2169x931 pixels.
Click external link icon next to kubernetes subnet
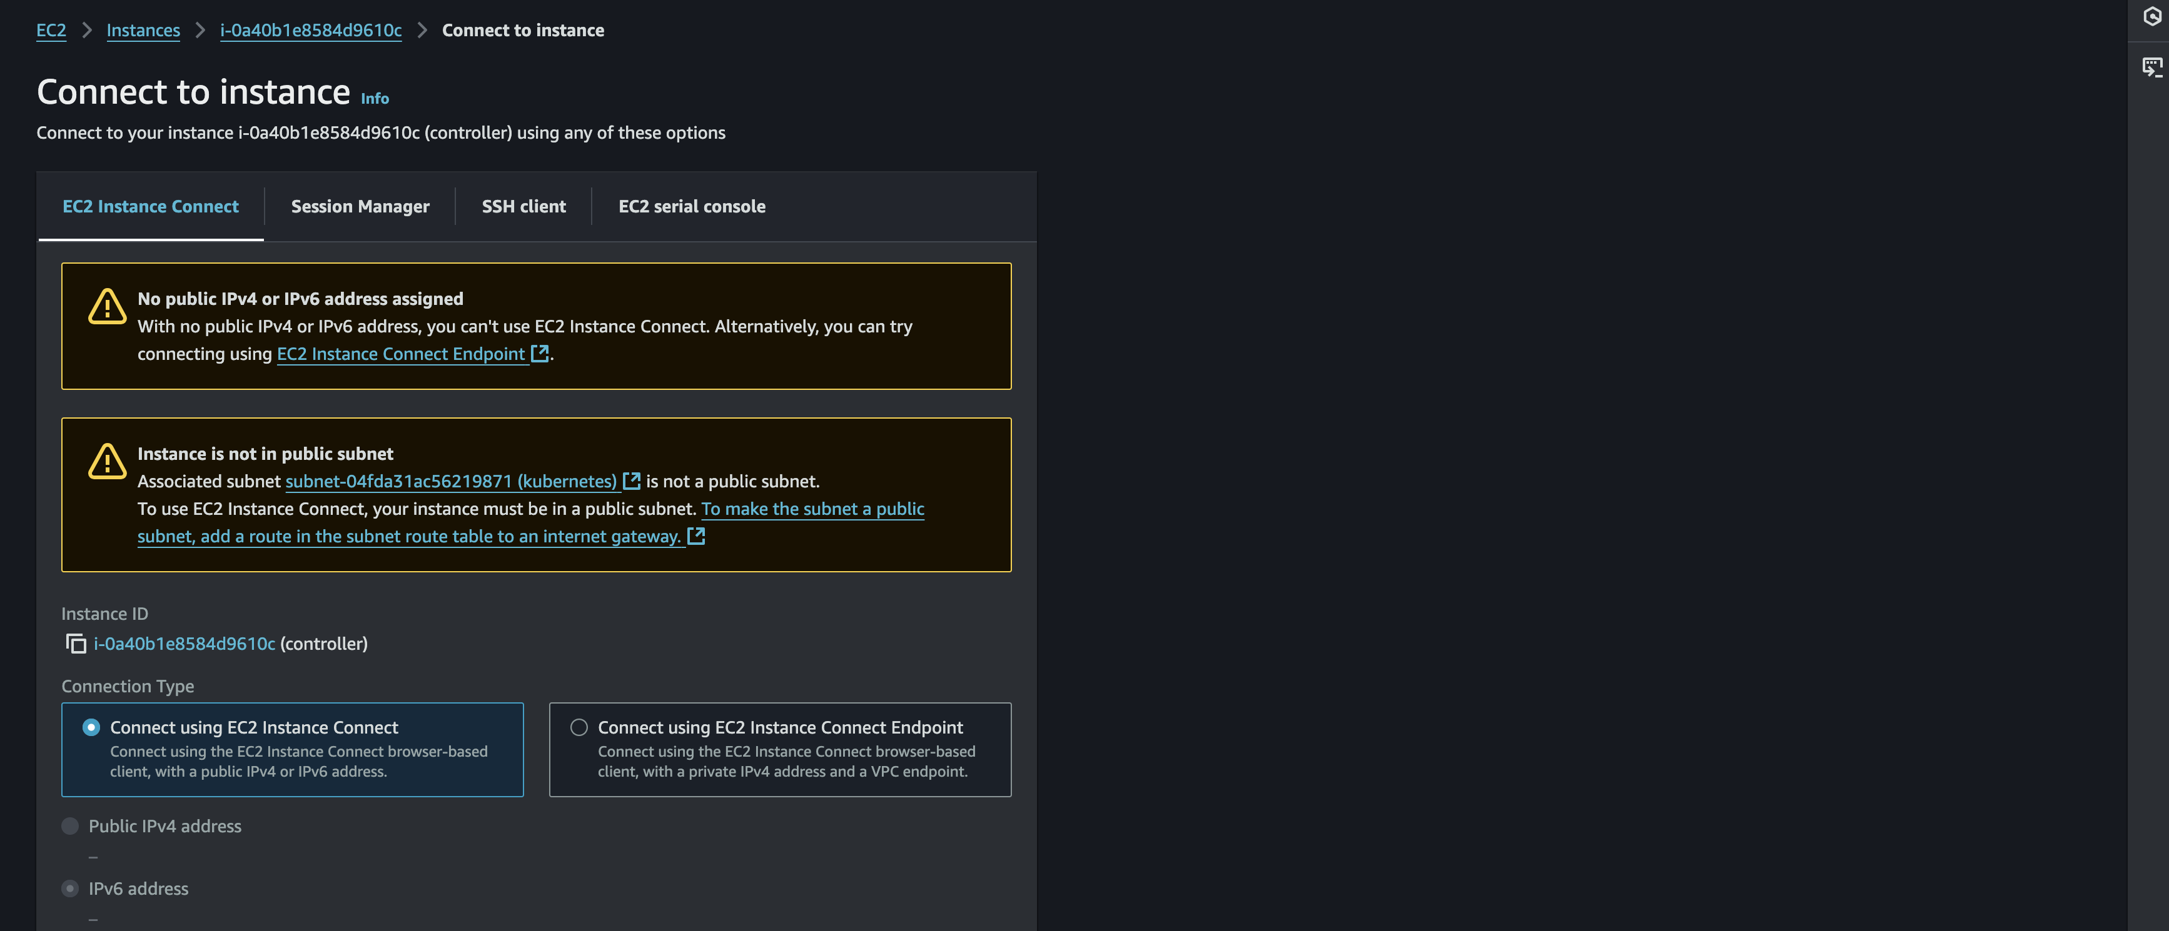(632, 481)
